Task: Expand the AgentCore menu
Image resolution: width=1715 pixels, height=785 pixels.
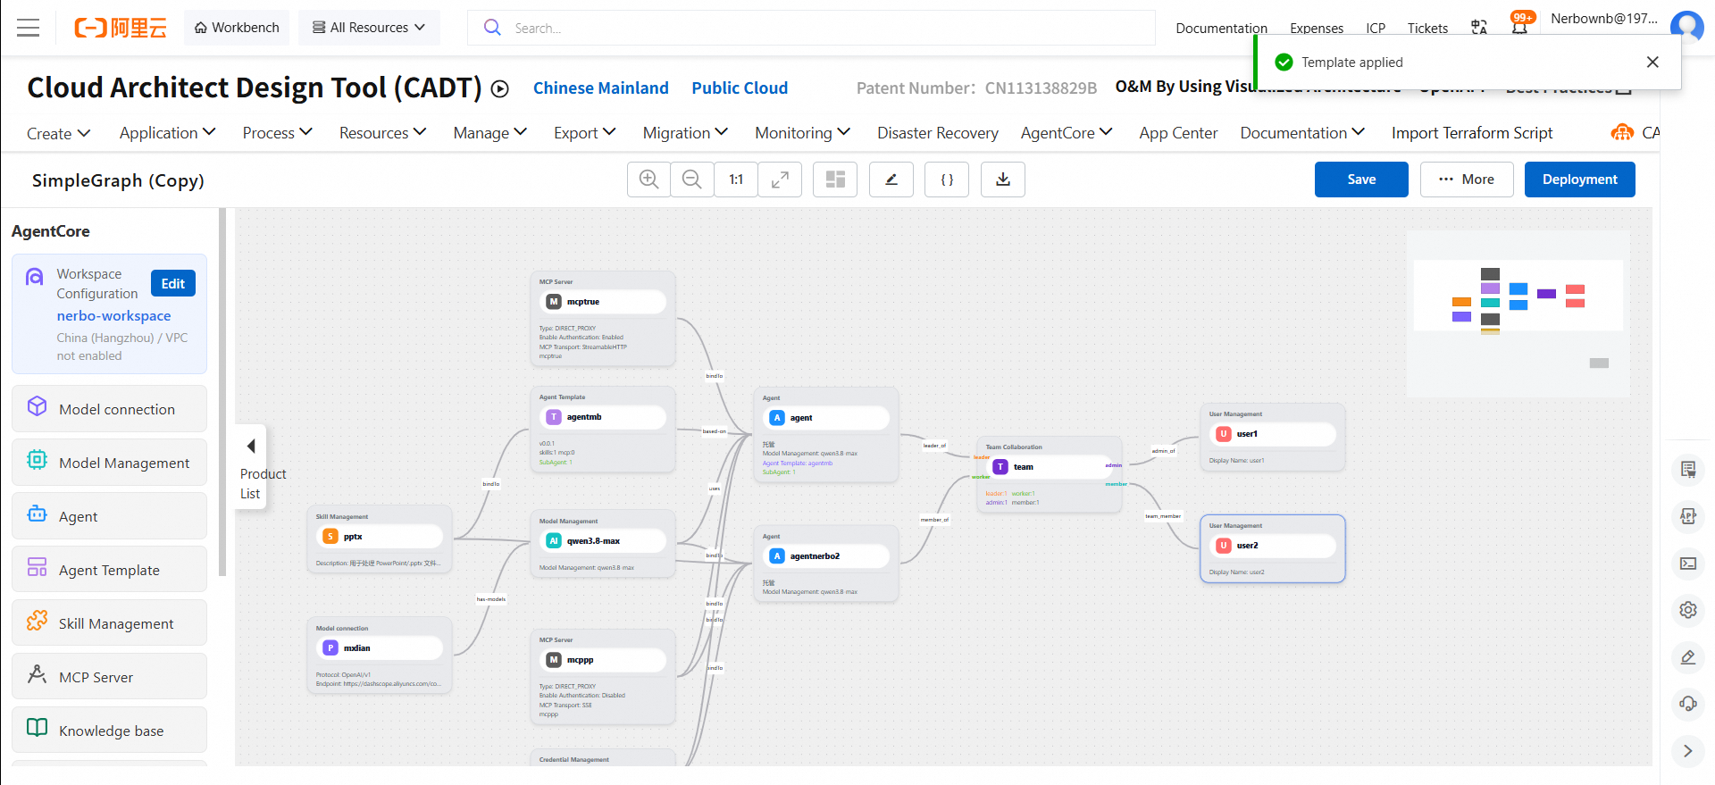Action: point(1067,133)
